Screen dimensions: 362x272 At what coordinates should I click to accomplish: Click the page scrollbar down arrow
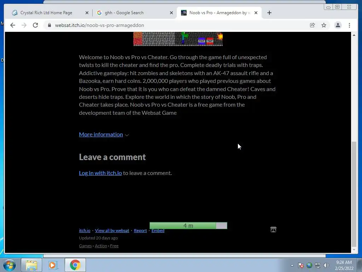tap(354, 250)
